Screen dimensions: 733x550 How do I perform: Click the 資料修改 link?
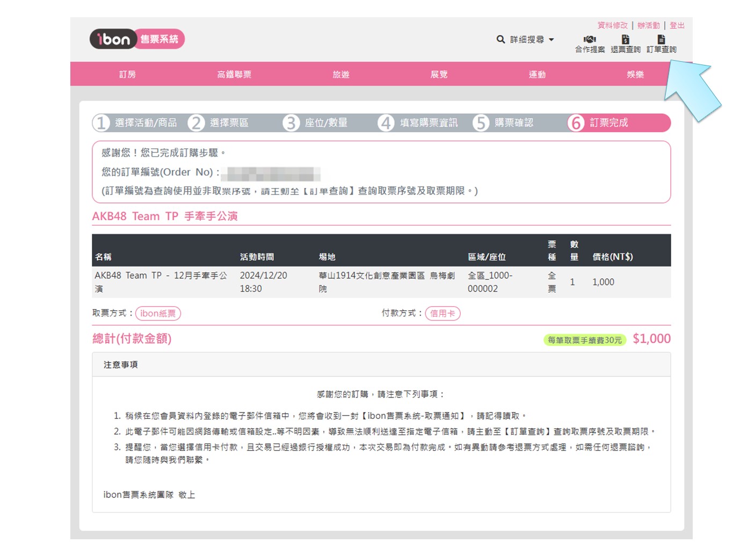[612, 25]
